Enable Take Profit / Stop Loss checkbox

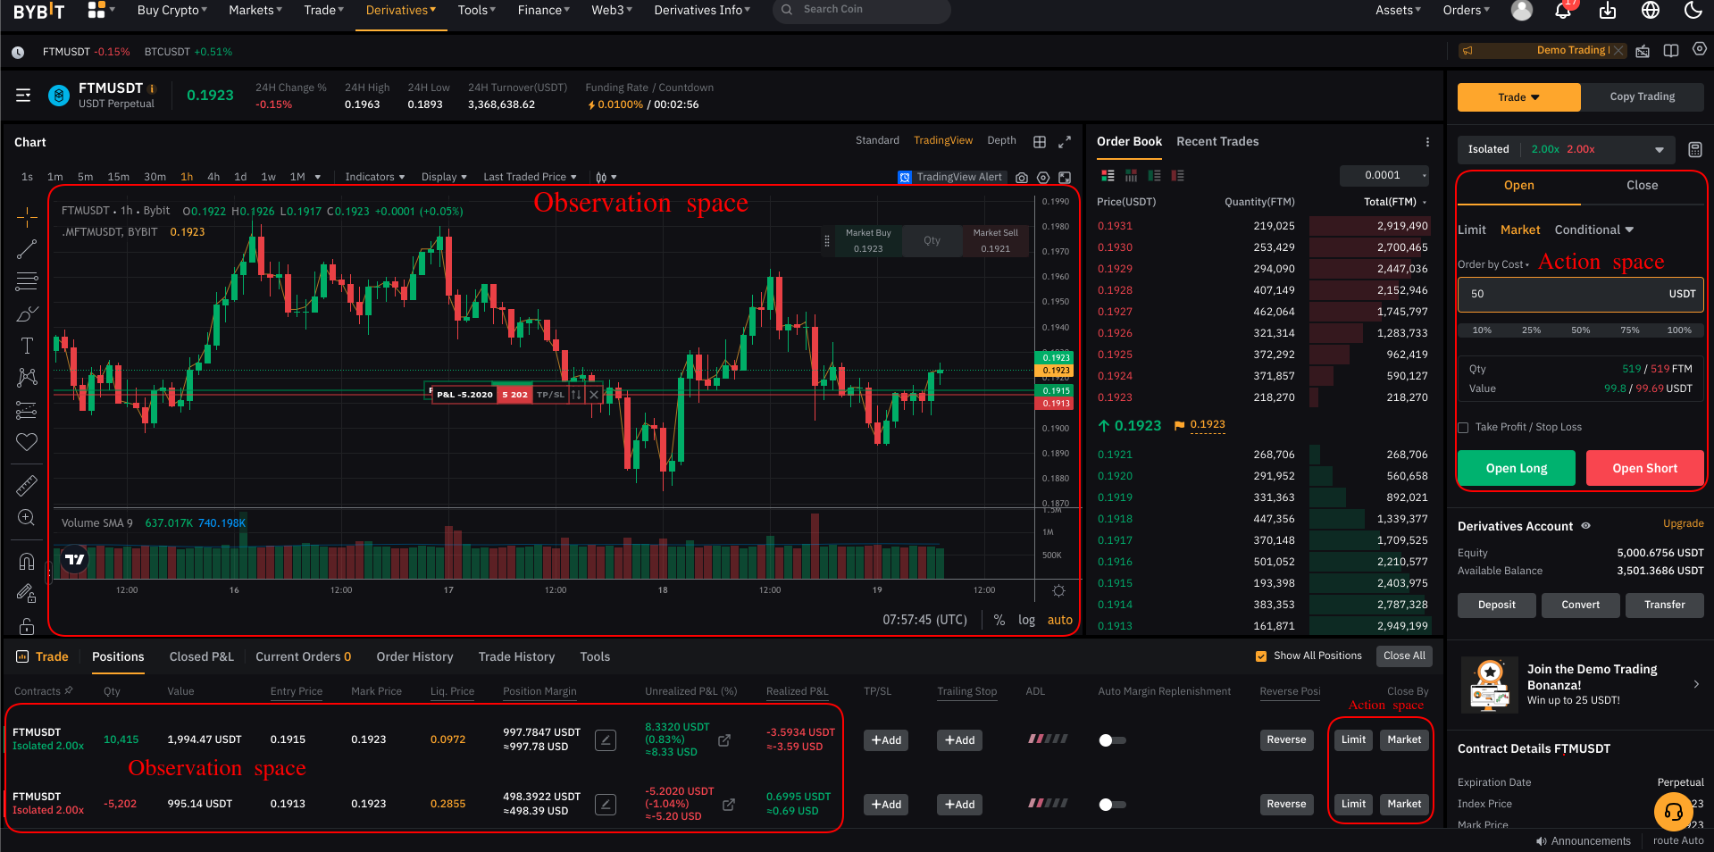point(1463,428)
